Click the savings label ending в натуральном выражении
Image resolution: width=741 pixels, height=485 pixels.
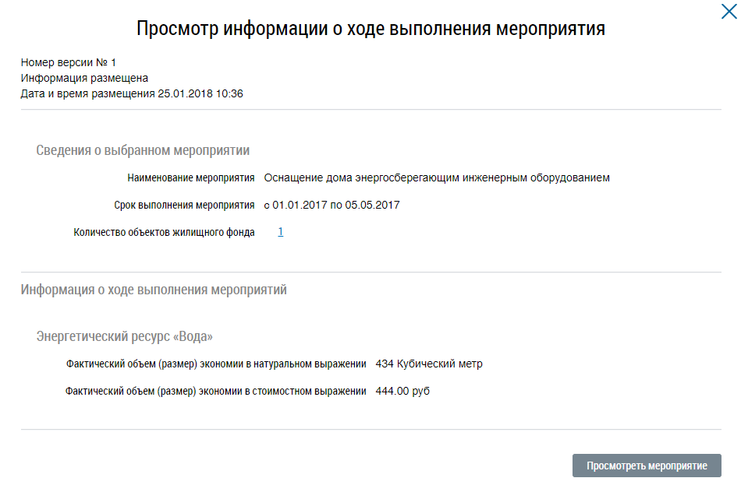click(216, 364)
